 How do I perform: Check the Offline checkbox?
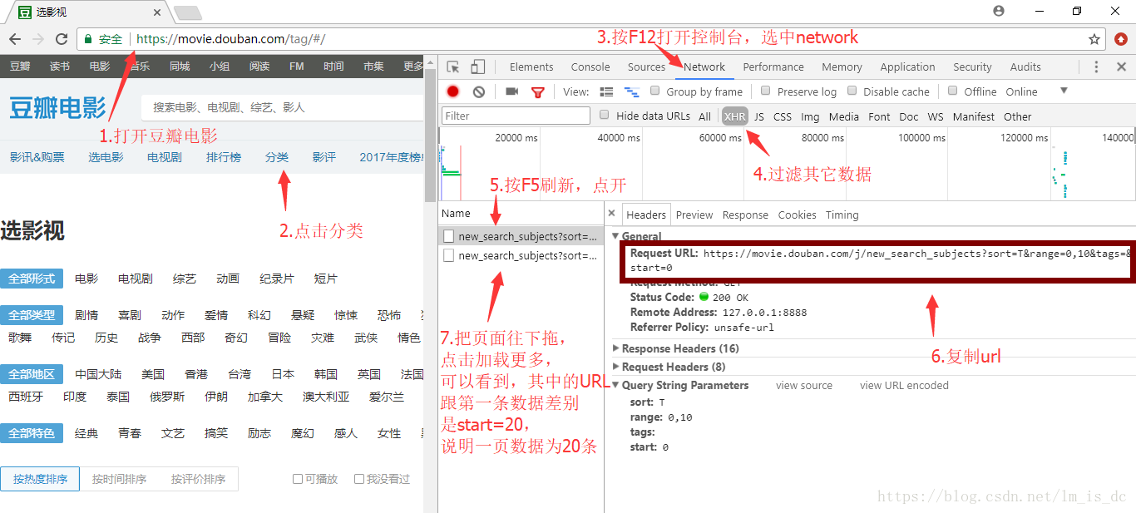(953, 91)
